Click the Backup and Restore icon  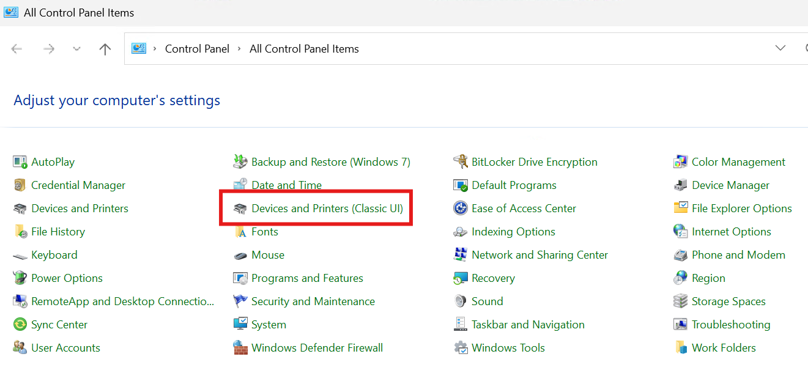point(240,162)
